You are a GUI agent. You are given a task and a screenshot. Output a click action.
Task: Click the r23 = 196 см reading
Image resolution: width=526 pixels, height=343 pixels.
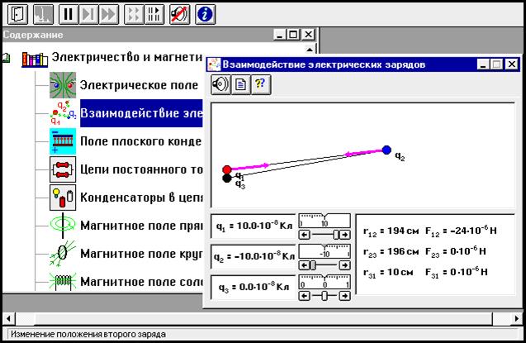coord(391,252)
